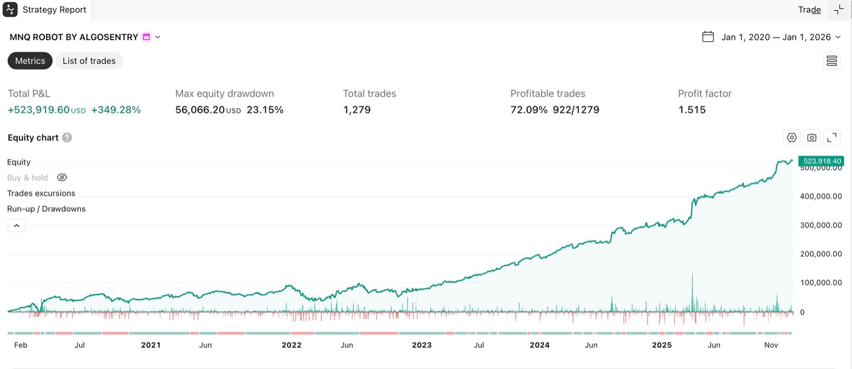Click the 23.15% drawdown percentage
Image resolution: width=852 pixels, height=369 pixels.
tap(265, 110)
